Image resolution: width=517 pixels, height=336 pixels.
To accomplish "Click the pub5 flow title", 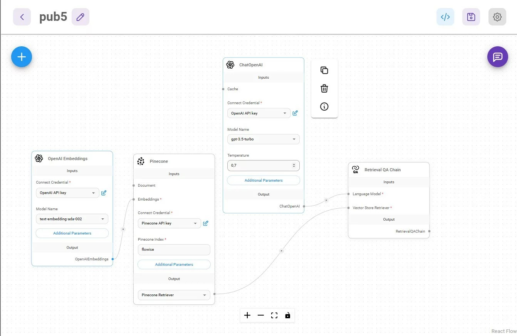I will pos(53,17).
